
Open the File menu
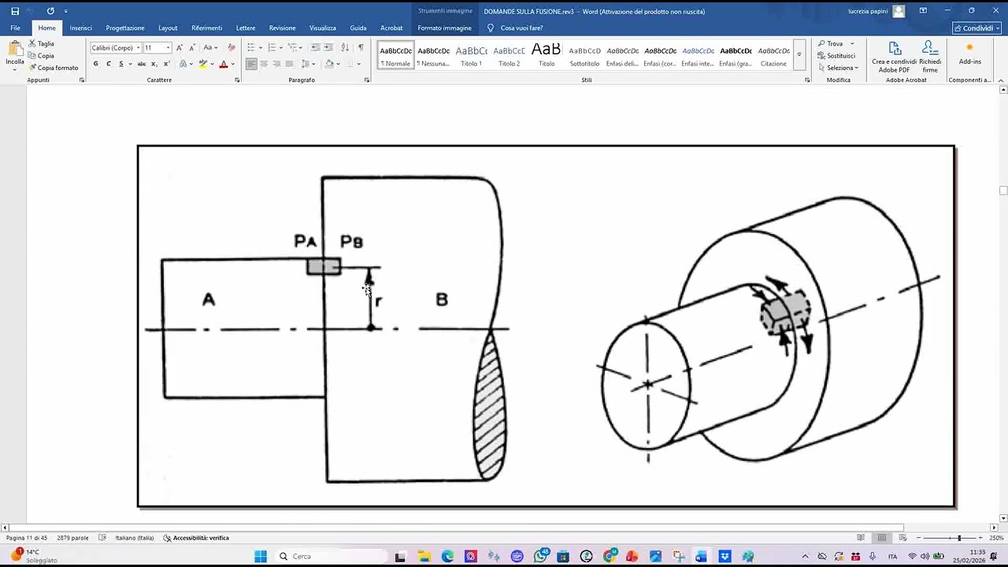click(15, 28)
